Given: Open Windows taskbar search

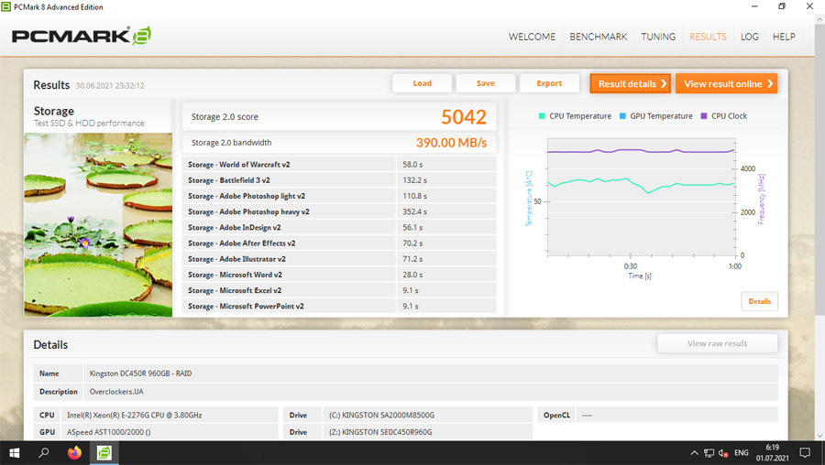Looking at the screenshot, I should click(x=44, y=453).
